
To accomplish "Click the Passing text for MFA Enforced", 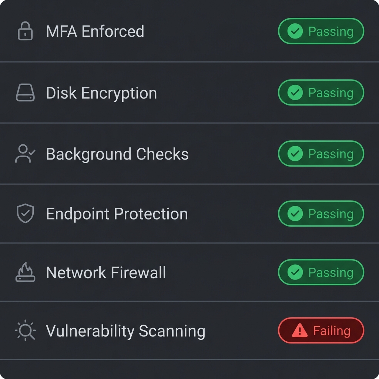I will click(331, 31).
